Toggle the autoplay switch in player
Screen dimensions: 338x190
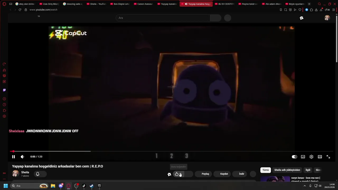coord(294,157)
